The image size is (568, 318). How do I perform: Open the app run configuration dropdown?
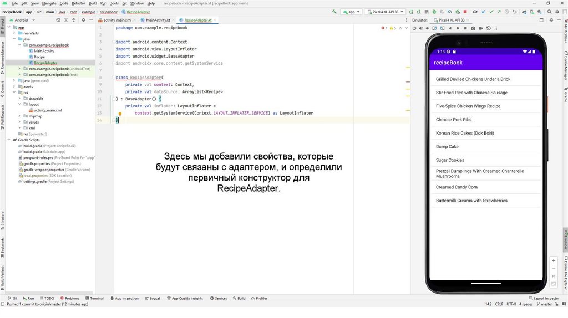pyautogui.click(x=351, y=12)
